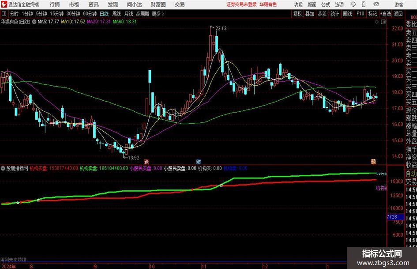Expand the main chart indicator dropdown arrow
The width and height of the screenshot is (417, 269).
click(34, 22)
